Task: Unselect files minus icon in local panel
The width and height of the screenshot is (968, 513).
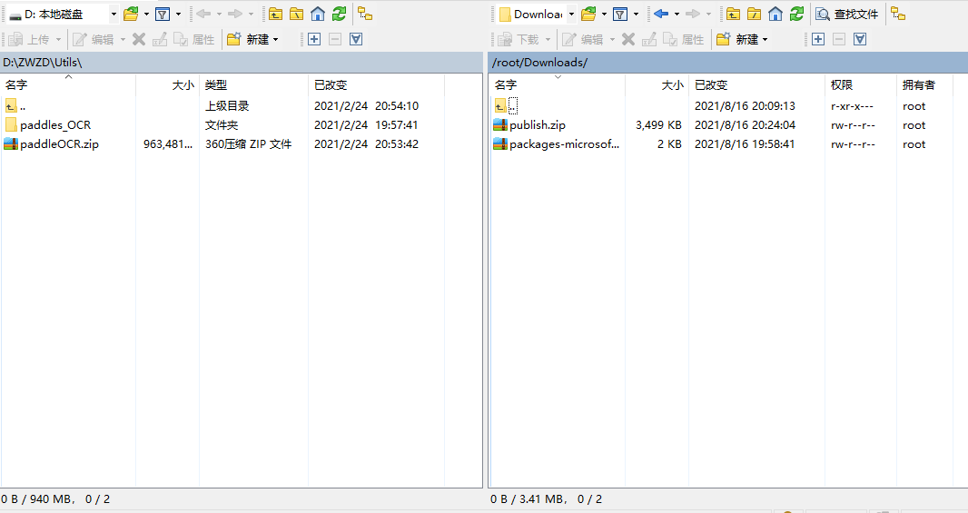Action: [x=335, y=40]
